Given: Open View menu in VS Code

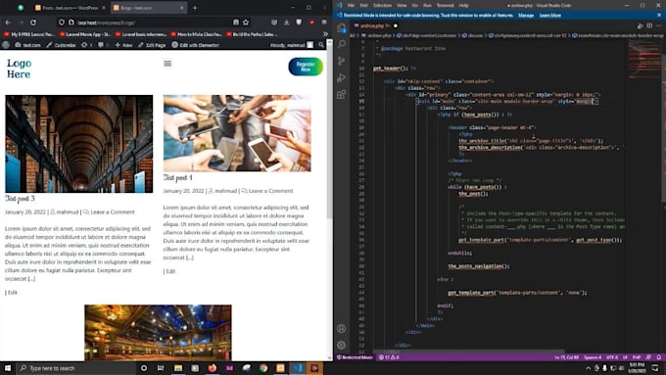Looking at the screenshot, I should click(x=402, y=5).
